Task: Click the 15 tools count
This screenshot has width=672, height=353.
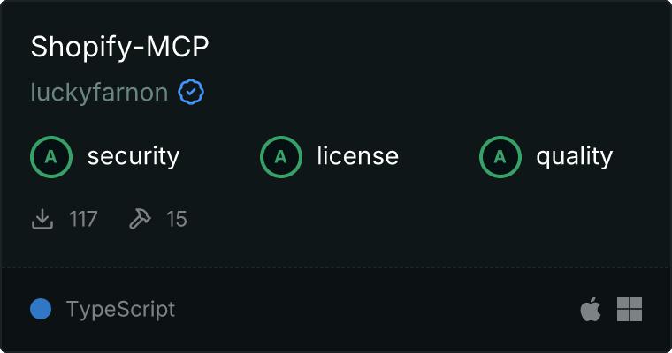Action: pyautogui.click(x=177, y=219)
